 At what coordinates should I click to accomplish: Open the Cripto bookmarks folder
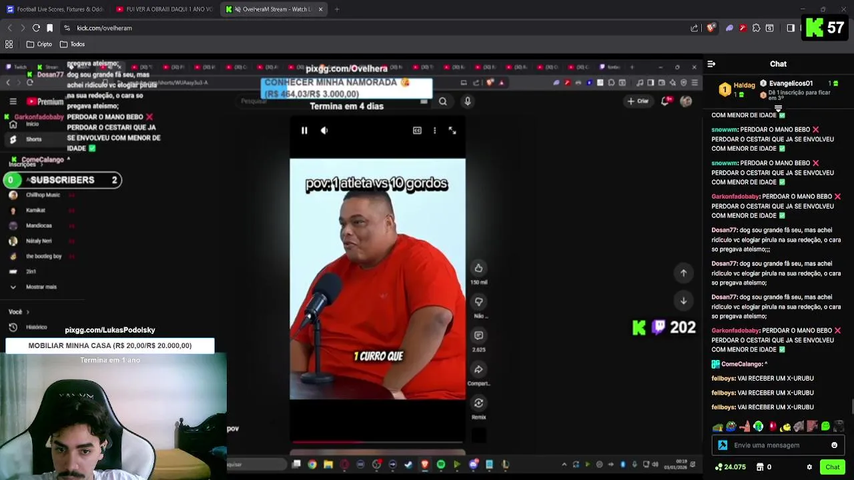[x=39, y=44]
